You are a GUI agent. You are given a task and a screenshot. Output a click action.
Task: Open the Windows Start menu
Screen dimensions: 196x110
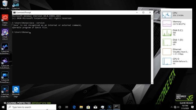3,107
